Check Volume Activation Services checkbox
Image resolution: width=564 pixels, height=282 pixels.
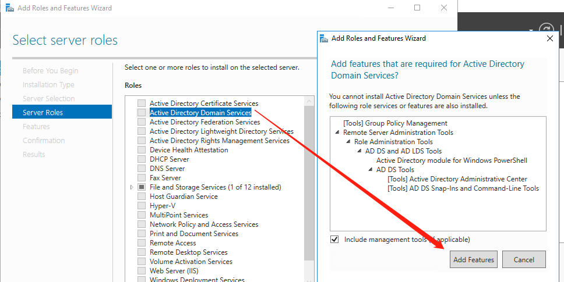[x=142, y=262]
